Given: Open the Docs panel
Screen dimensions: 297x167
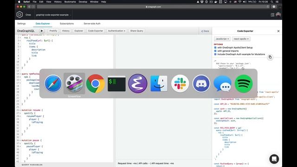Looking at the screenshot, I should click(x=205, y=31).
